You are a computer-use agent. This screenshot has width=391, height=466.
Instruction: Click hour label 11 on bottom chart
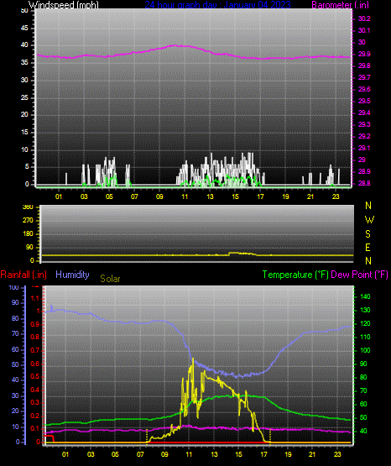tap(189, 454)
